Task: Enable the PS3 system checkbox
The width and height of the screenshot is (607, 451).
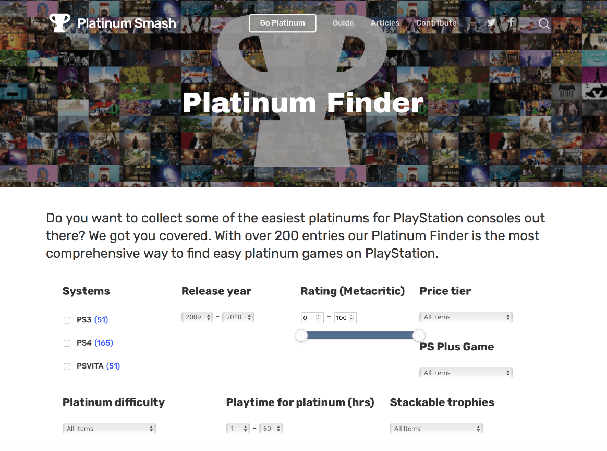Action: click(x=67, y=320)
